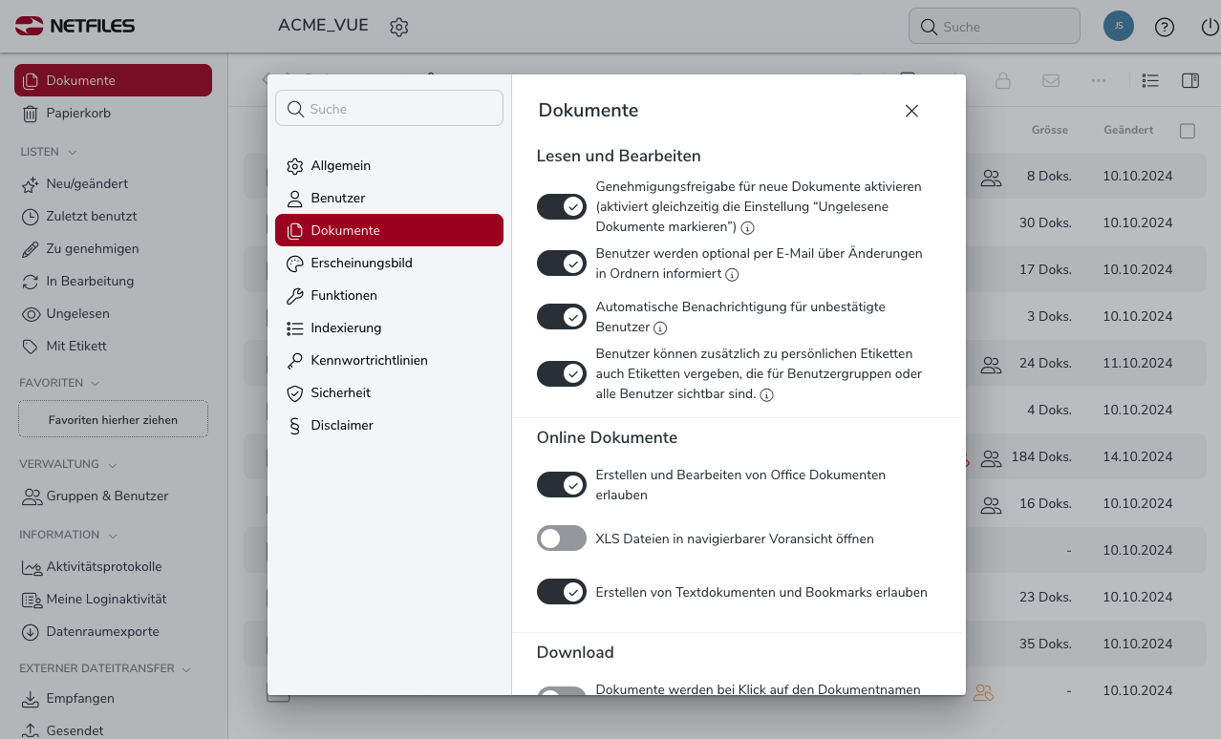Screen dimensions: 1221x739
Task: Collapse the LISTEN section
Action: click(x=73, y=152)
